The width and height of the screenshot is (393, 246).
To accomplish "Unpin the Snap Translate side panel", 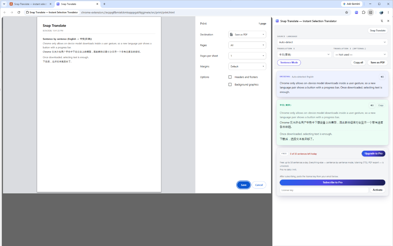I will (382, 21).
